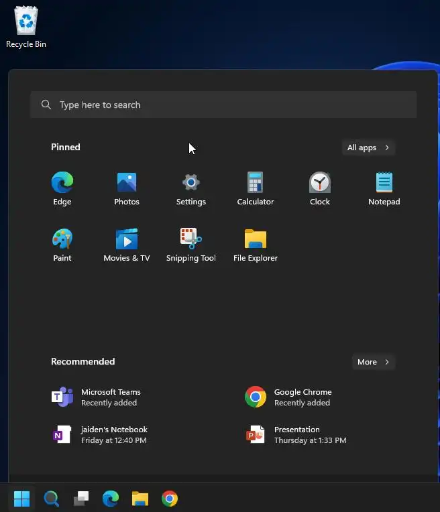This screenshot has width=440, height=512.
Task: Open Google Chrome recommended item
Action: pyautogui.click(x=288, y=397)
